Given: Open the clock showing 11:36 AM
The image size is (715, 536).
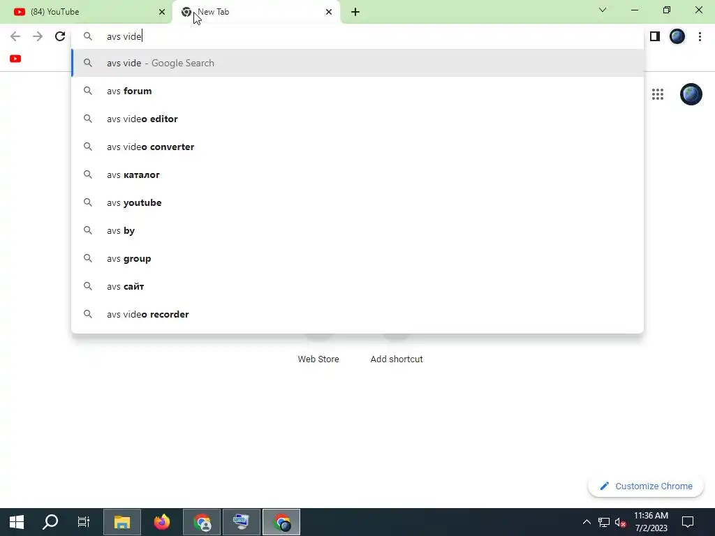Looking at the screenshot, I should pyautogui.click(x=651, y=522).
